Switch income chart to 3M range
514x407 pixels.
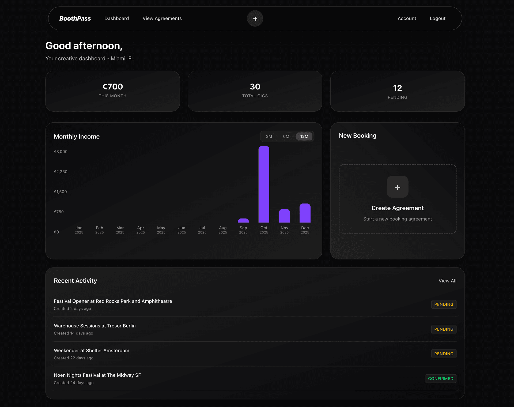point(269,136)
